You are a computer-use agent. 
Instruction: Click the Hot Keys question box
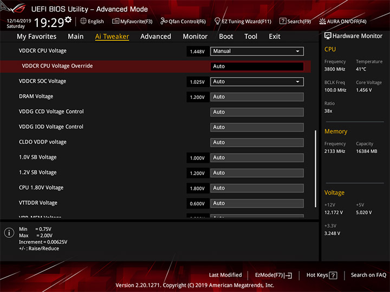click(x=333, y=275)
